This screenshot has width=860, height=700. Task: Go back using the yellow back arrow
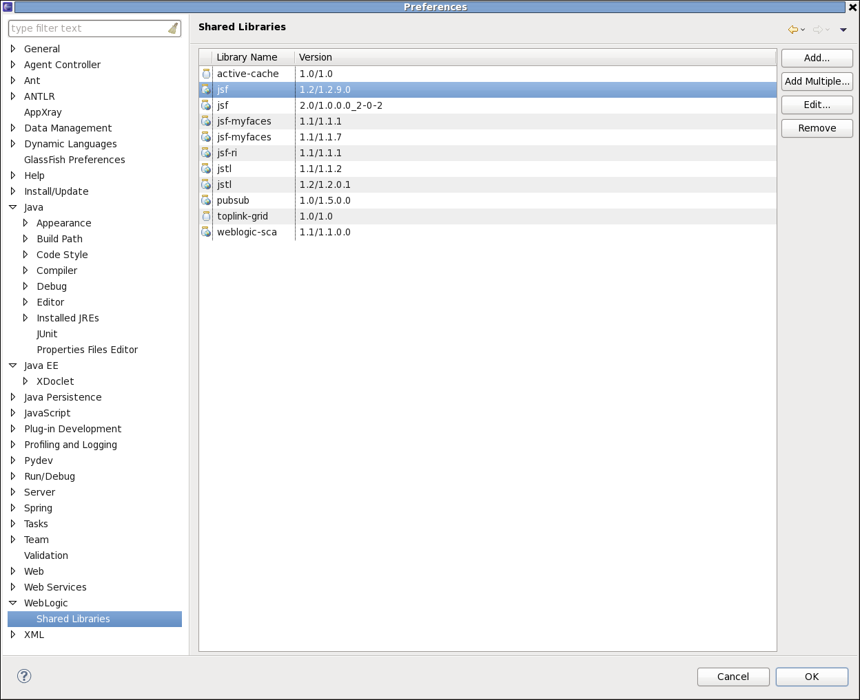(793, 30)
